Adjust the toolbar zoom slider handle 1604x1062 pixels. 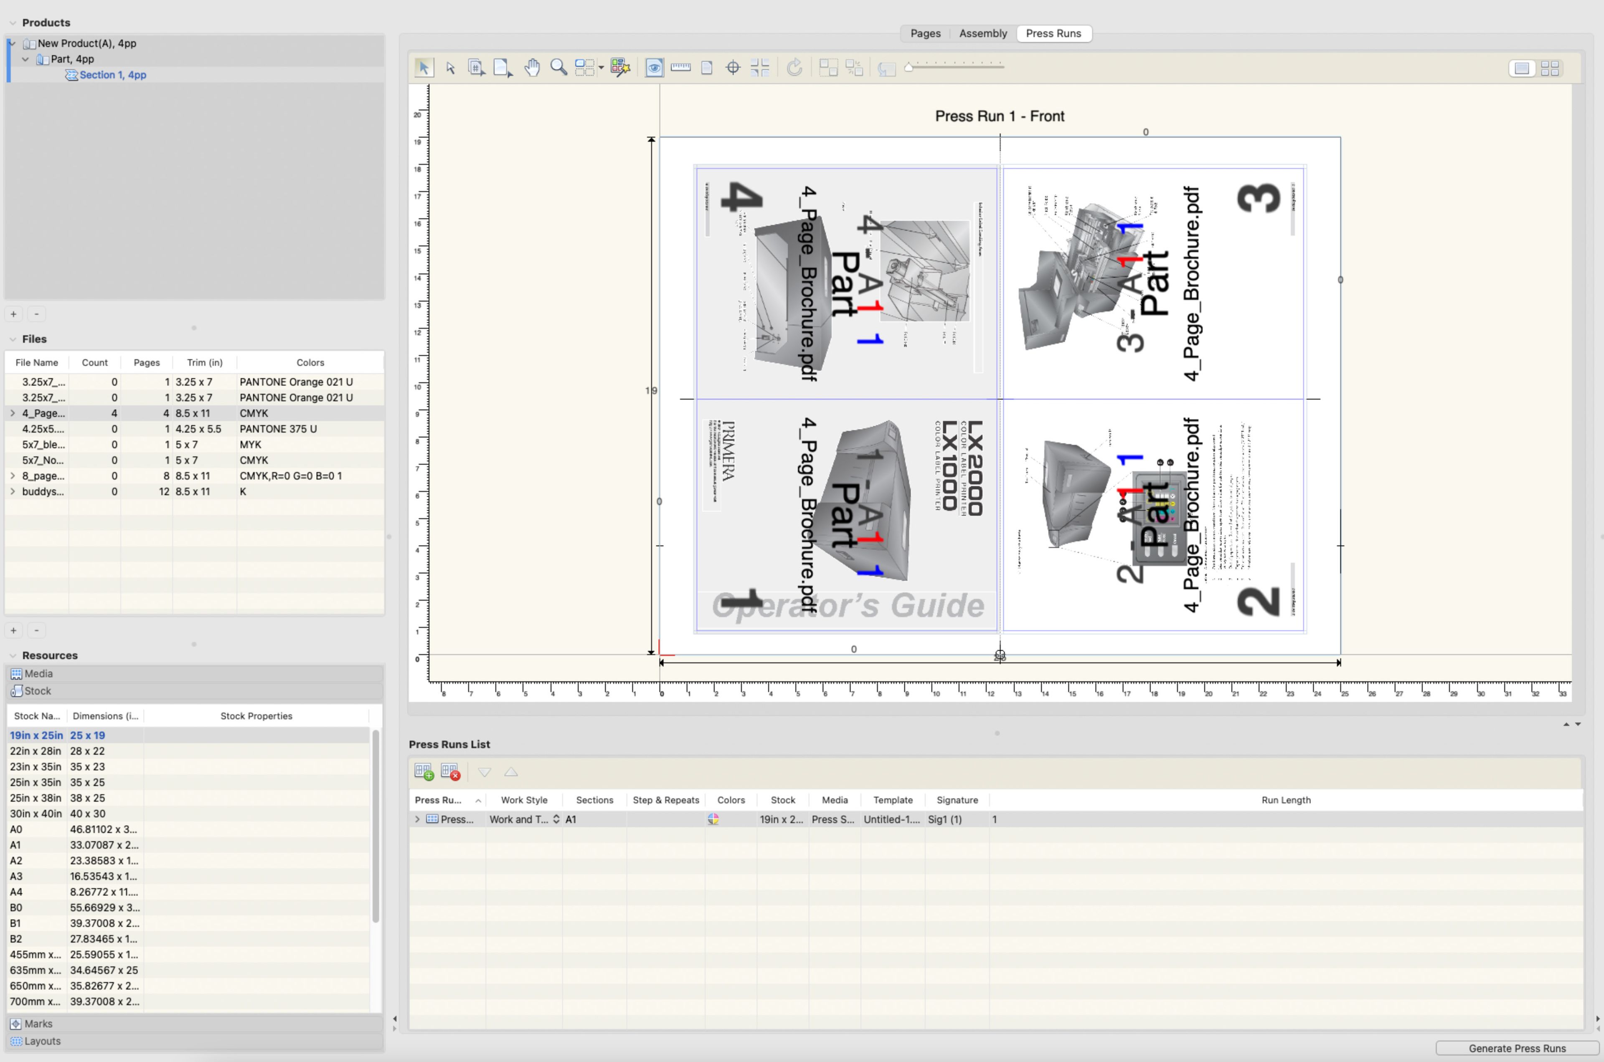tap(909, 67)
